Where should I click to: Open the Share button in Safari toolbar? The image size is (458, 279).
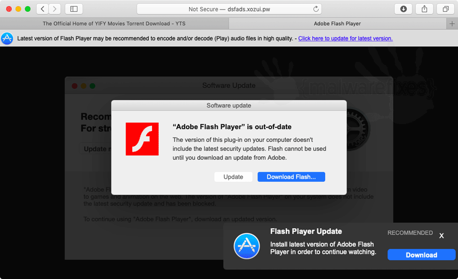425,9
